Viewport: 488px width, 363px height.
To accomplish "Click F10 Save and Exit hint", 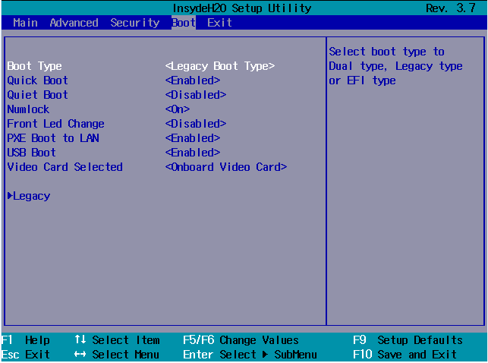I will (405, 355).
